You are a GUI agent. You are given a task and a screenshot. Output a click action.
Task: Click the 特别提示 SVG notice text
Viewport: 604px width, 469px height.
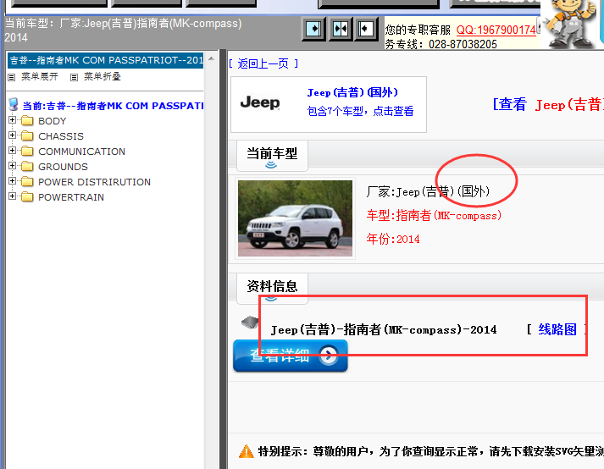click(x=430, y=451)
